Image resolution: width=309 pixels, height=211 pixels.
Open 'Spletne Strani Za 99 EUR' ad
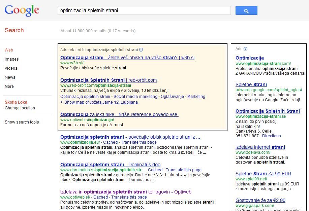[263, 174]
